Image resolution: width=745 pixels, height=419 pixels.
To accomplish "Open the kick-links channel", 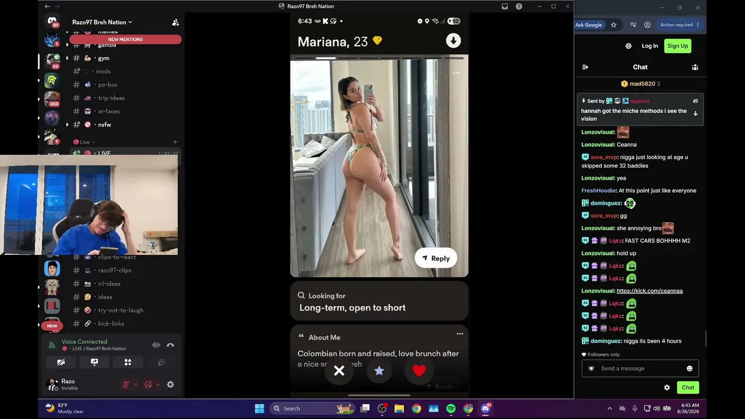I will pos(126,324).
